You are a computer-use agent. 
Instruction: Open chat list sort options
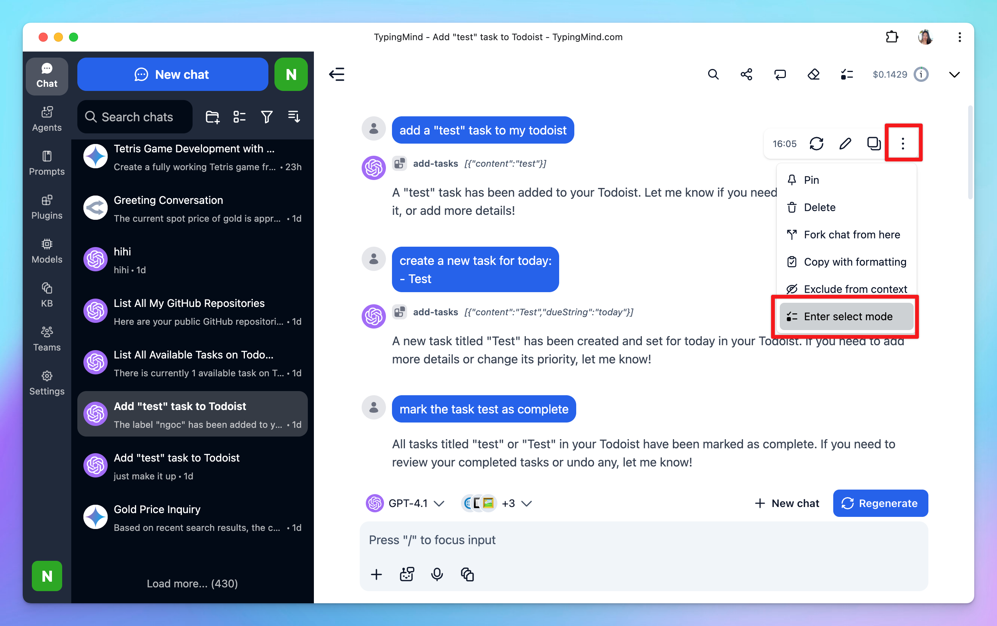[293, 117]
